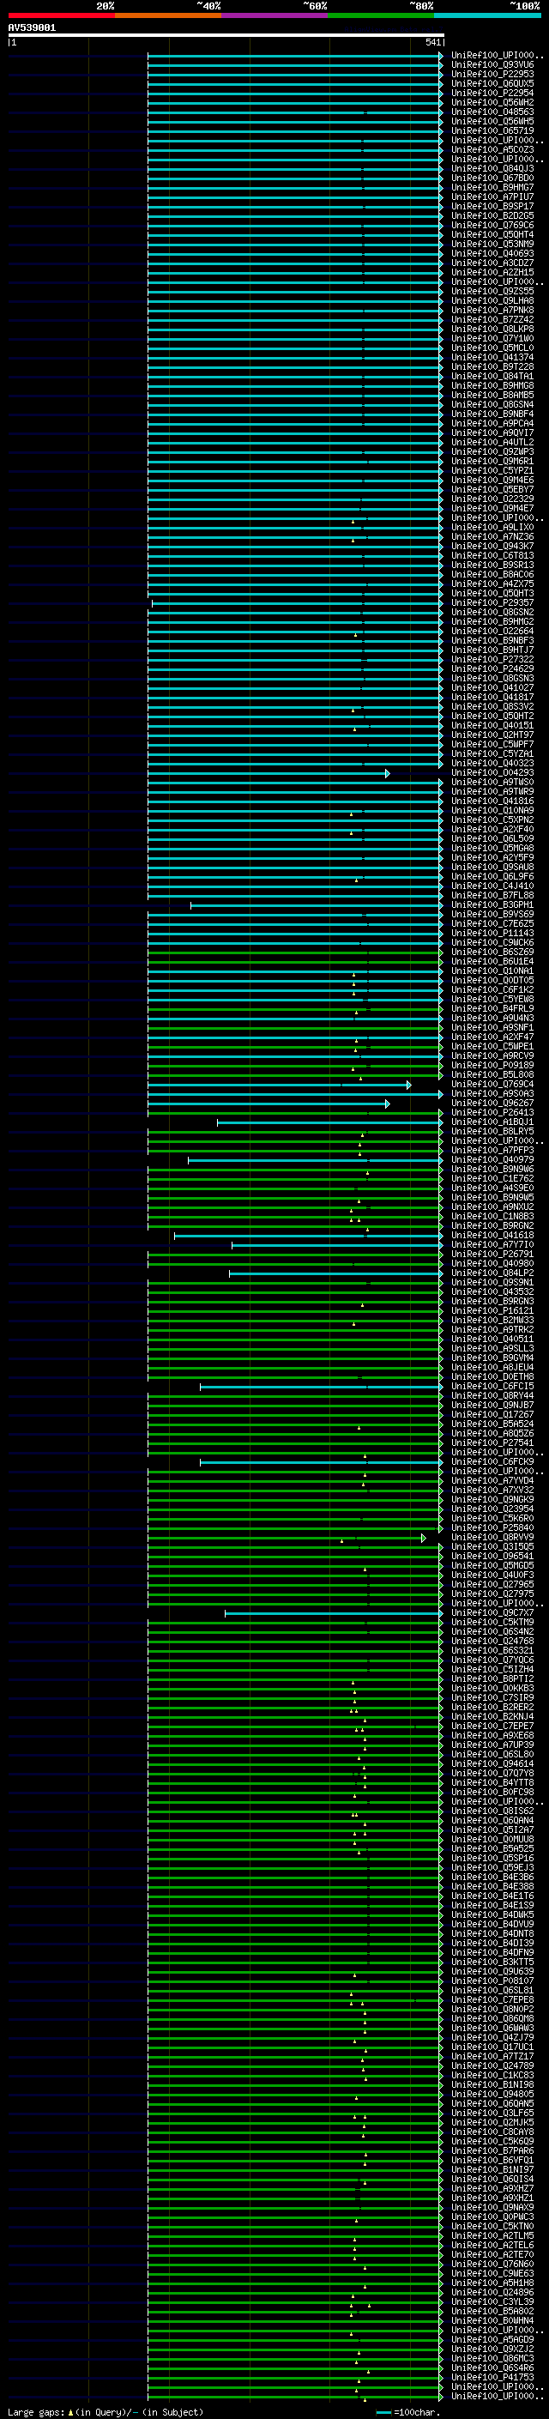Select the UniRef100_A2ZH15 label
Screen dimensions: 549x2419
[492, 272]
